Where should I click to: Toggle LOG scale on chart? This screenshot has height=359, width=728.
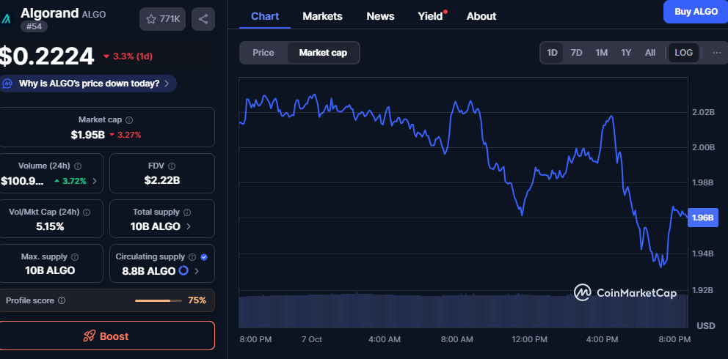pyautogui.click(x=683, y=53)
